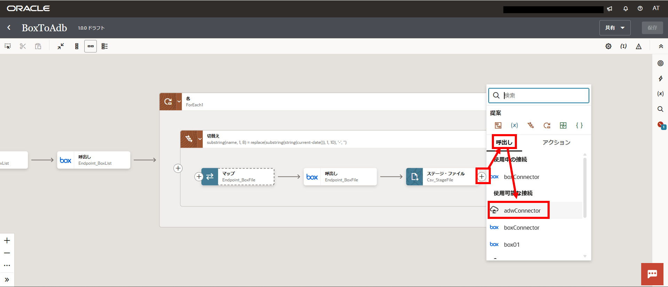Select the switch suggestion icon
The width and height of the screenshot is (668, 287).
pos(531,125)
